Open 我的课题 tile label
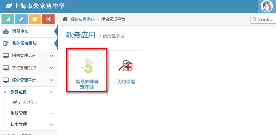276x135 pixels. (x=126, y=82)
